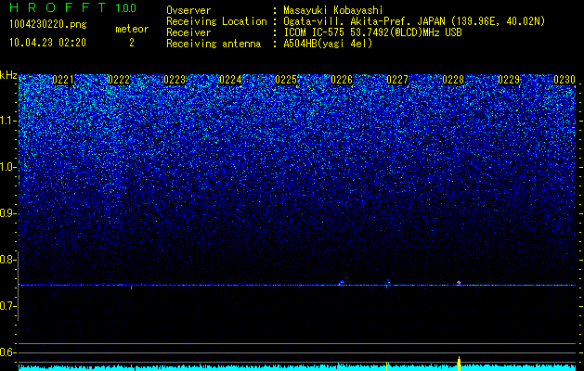This screenshot has width=584, height=371.
Task: Click the meteor echo near 0226
Action: 342,282
